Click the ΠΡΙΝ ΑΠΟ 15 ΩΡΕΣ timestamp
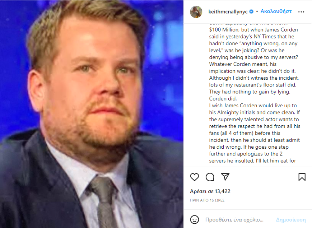The image size is (312, 228). click(x=207, y=200)
